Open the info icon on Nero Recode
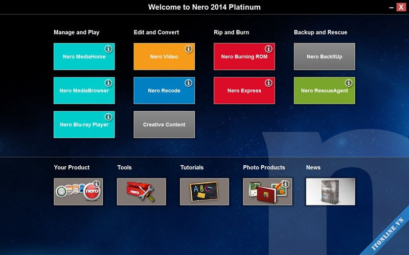The width and height of the screenshot is (409, 255). 188,83
